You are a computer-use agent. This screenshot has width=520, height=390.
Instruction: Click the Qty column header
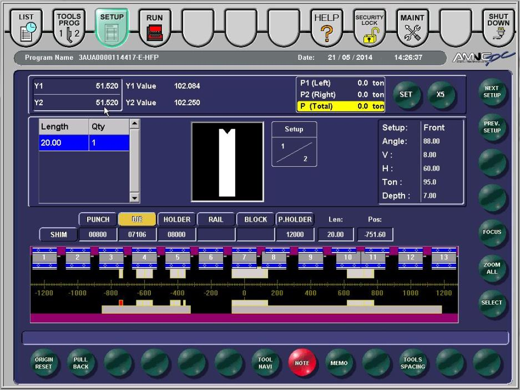point(109,127)
